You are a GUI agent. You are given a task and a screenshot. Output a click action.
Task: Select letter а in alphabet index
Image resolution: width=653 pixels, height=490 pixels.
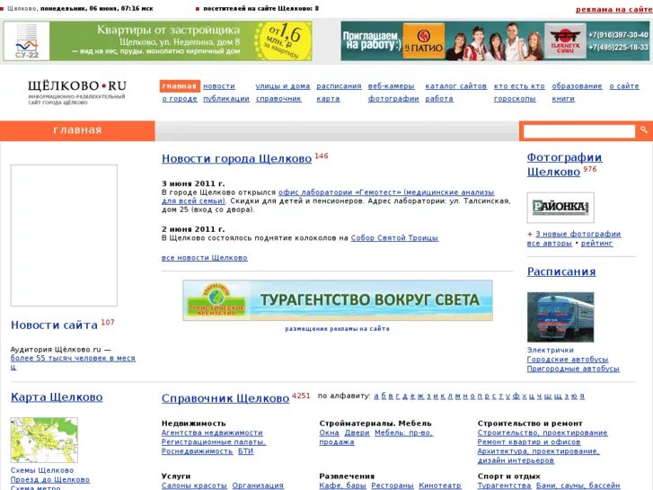pos(376,396)
